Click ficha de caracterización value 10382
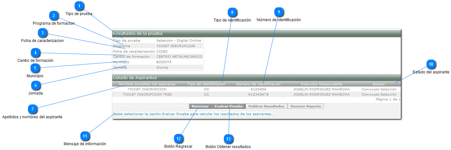This screenshot has width=451, height=150. [x=162, y=51]
